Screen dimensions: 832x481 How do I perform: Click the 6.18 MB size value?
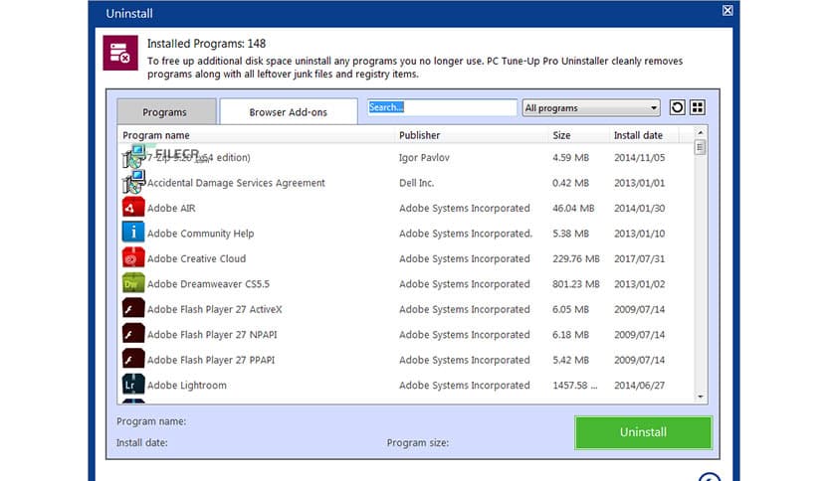(x=570, y=335)
